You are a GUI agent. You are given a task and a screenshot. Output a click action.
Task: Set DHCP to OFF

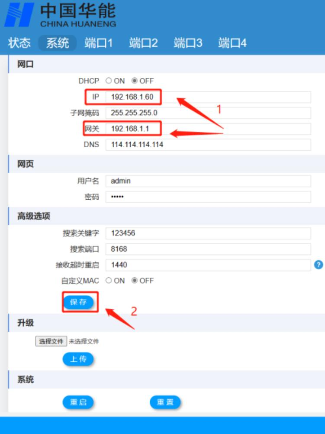tap(134, 81)
